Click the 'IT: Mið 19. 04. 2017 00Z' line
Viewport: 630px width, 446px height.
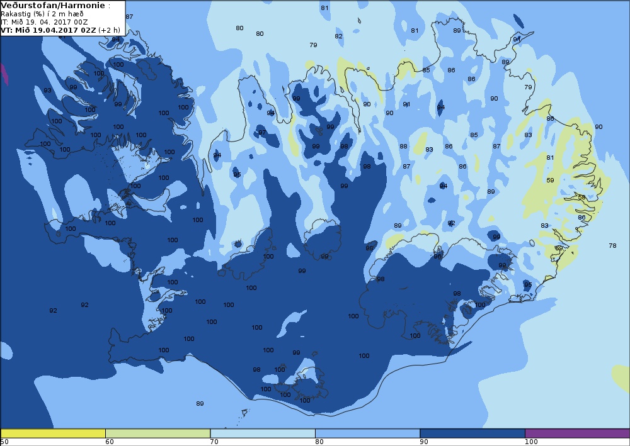coord(44,22)
